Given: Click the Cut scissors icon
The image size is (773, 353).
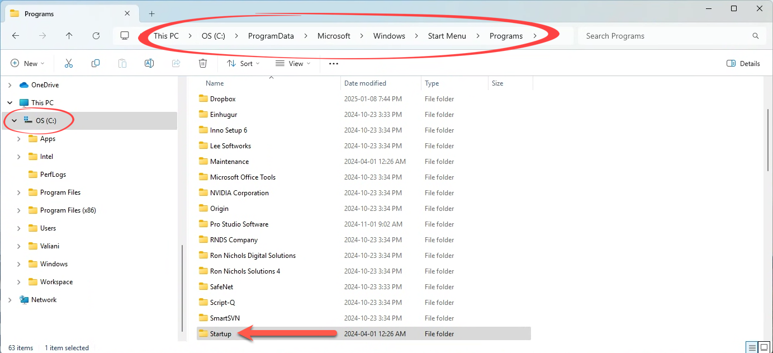Looking at the screenshot, I should tap(69, 64).
